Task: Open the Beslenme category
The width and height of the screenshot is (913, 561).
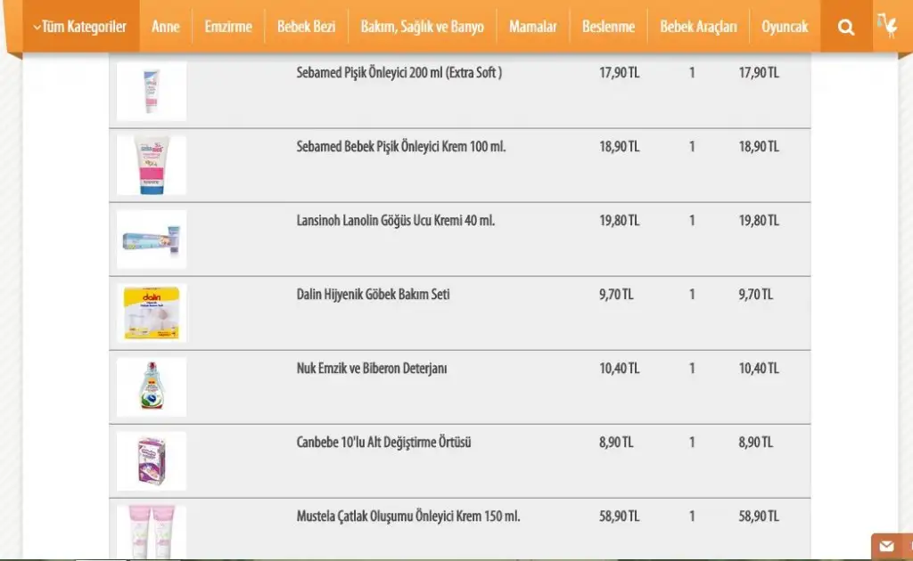Action: pyautogui.click(x=608, y=27)
